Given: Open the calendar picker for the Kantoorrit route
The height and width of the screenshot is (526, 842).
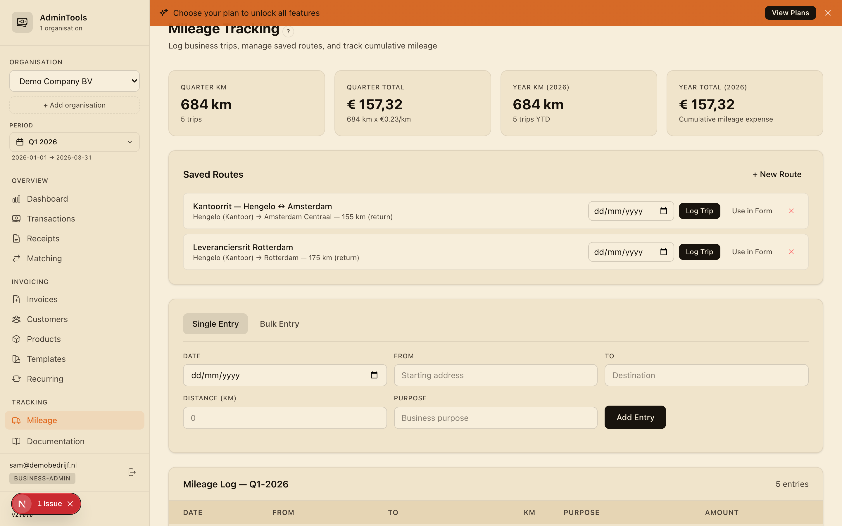Looking at the screenshot, I should [663, 211].
